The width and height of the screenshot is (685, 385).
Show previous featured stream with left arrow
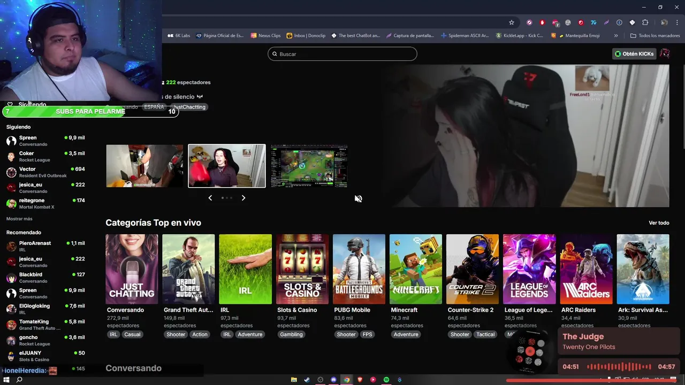pyautogui.click(x=210, y=198)
